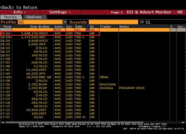Click the 17:40r time cell

click(6, 77)
